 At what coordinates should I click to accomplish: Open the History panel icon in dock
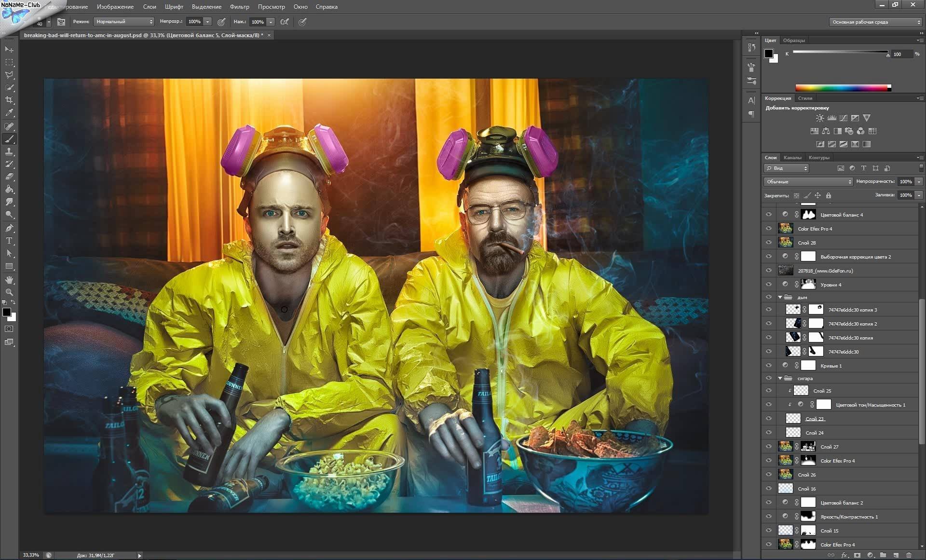[x=751, y=47]
